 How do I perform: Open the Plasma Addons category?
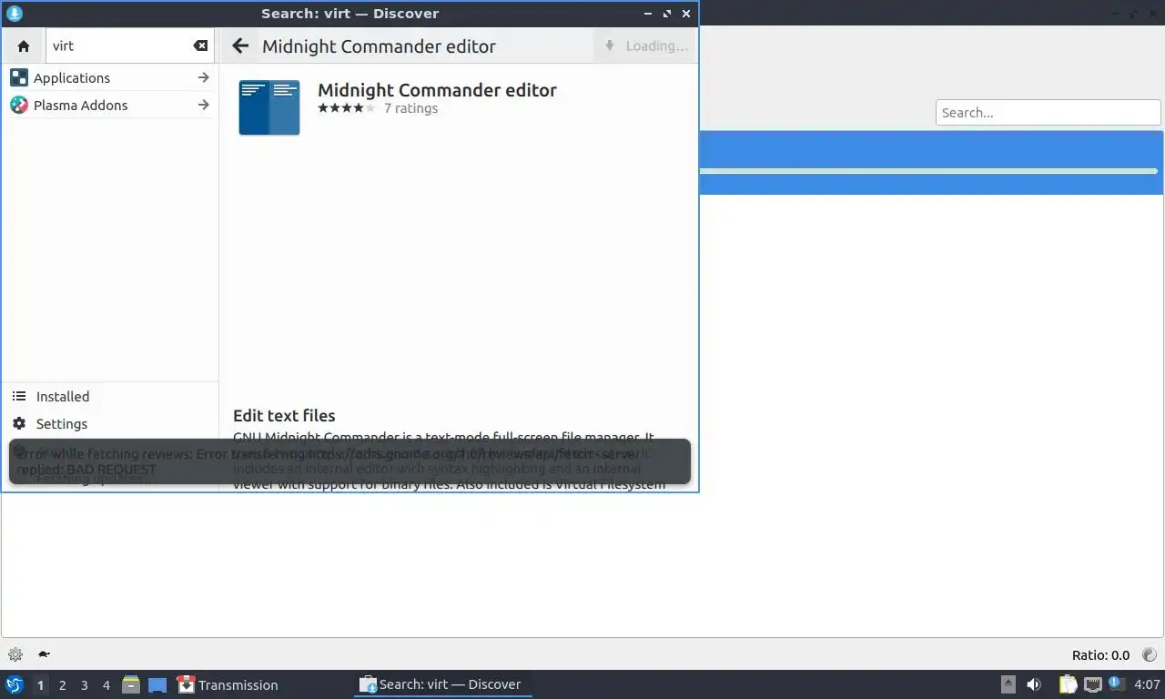(110, 106)
